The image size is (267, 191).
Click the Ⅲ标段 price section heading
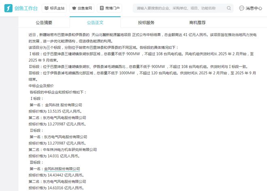point(36,162)
